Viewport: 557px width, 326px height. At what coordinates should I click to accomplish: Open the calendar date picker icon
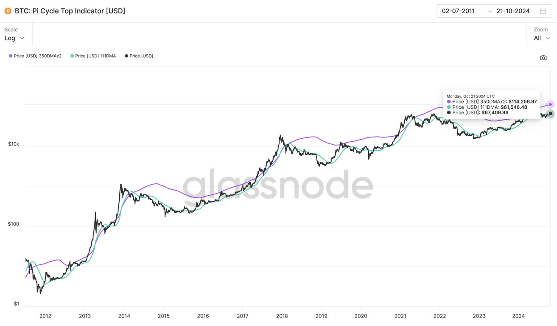pyautogui.click(x=543, y=11)
